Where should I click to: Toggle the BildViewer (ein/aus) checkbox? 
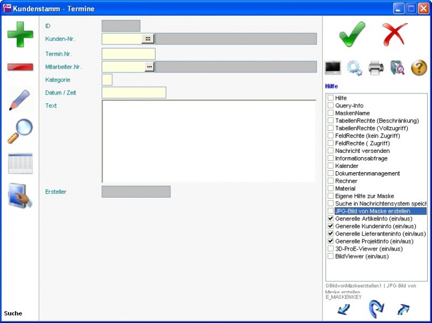click(x=330, y=257)
